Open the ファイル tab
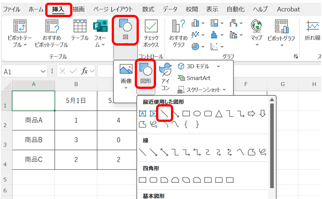Screen dimensions: 322x199 [x=12, y=9]
